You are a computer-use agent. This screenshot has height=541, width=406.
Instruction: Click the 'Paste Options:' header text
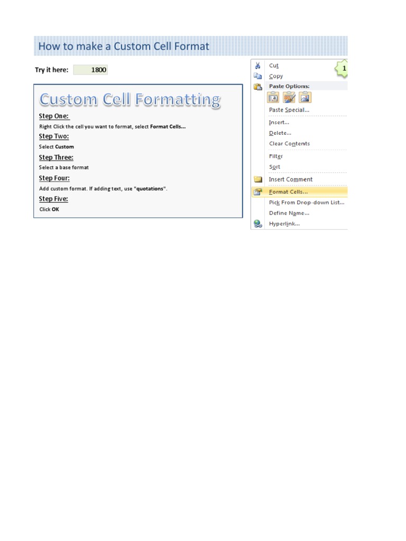point(289,86)
